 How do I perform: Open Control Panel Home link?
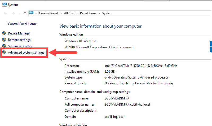coord(22,24)
